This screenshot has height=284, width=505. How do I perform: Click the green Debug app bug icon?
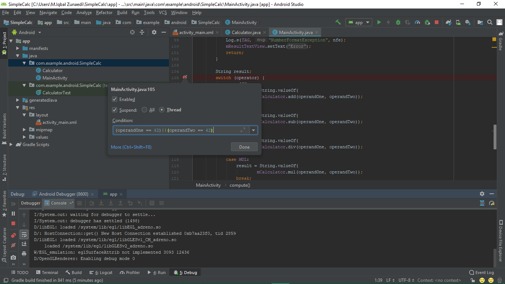[x=398, y=22]
